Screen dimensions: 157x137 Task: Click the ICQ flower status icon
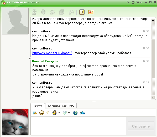point(3,2)
